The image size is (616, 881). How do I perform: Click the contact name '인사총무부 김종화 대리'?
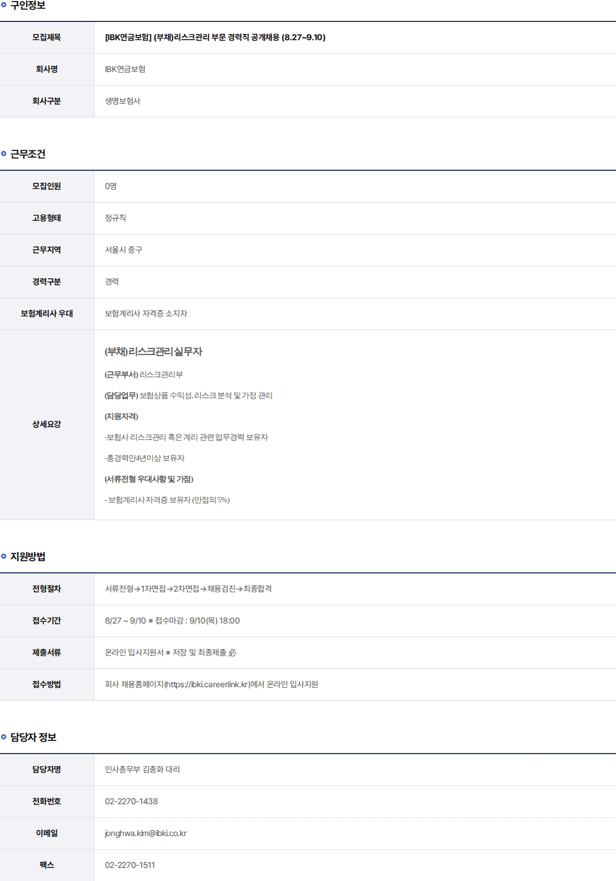click(143, 770)
